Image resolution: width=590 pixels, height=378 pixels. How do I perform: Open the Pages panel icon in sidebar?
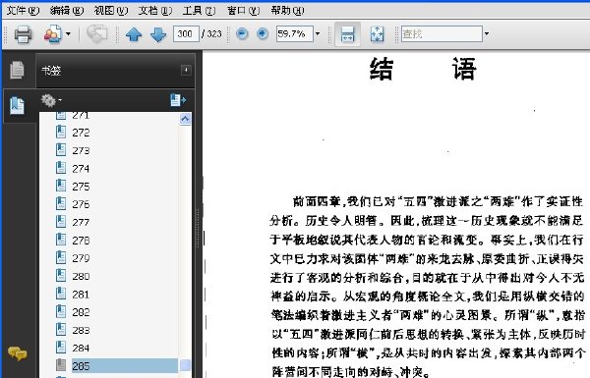click(17, 70)
